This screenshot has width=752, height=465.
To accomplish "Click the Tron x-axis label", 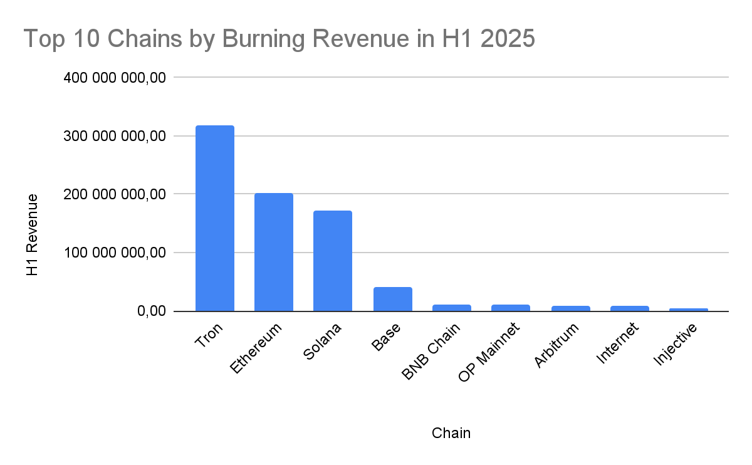I will tap(209, 336).
